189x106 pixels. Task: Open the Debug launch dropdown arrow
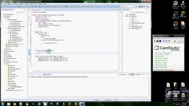(x=34, y=6)
